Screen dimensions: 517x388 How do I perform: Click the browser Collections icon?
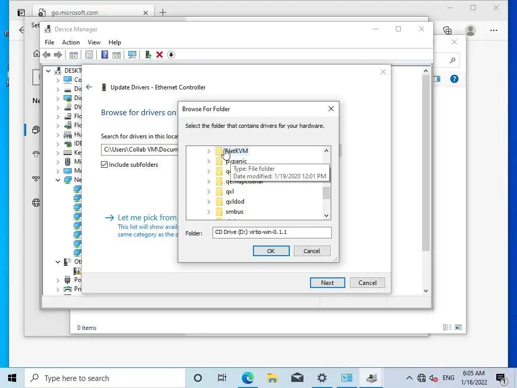[447, 30]
